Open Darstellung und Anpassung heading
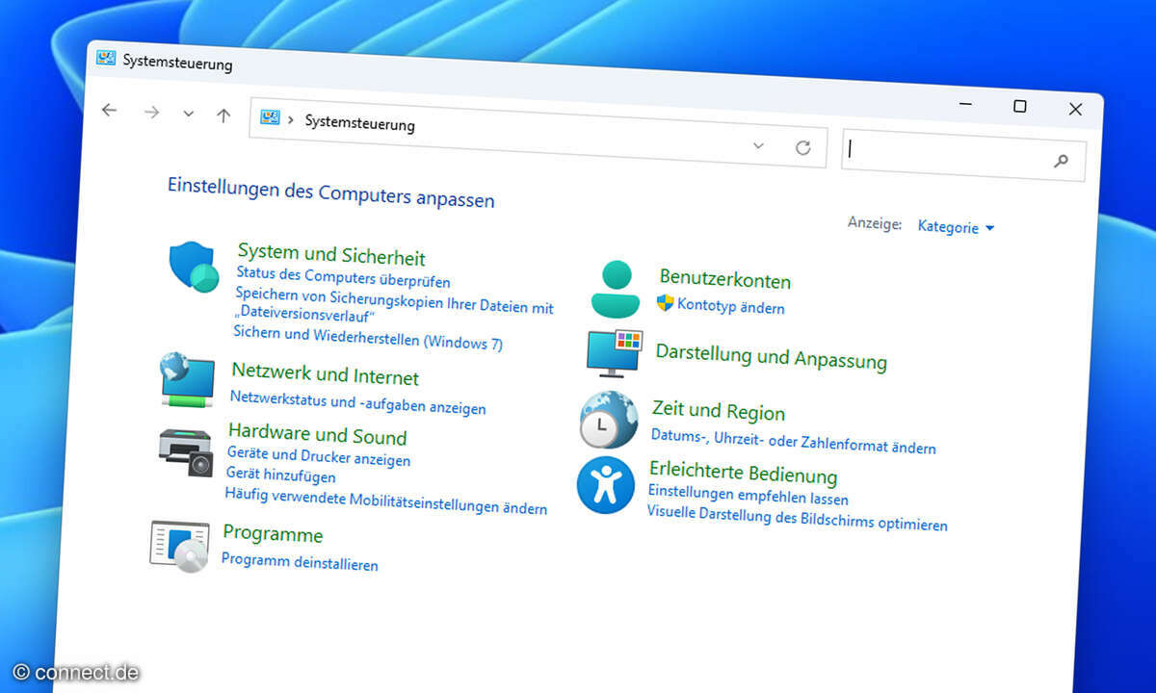Image resolution: width=1156 pixels, height=693 pixels. [x=772, y=356]
